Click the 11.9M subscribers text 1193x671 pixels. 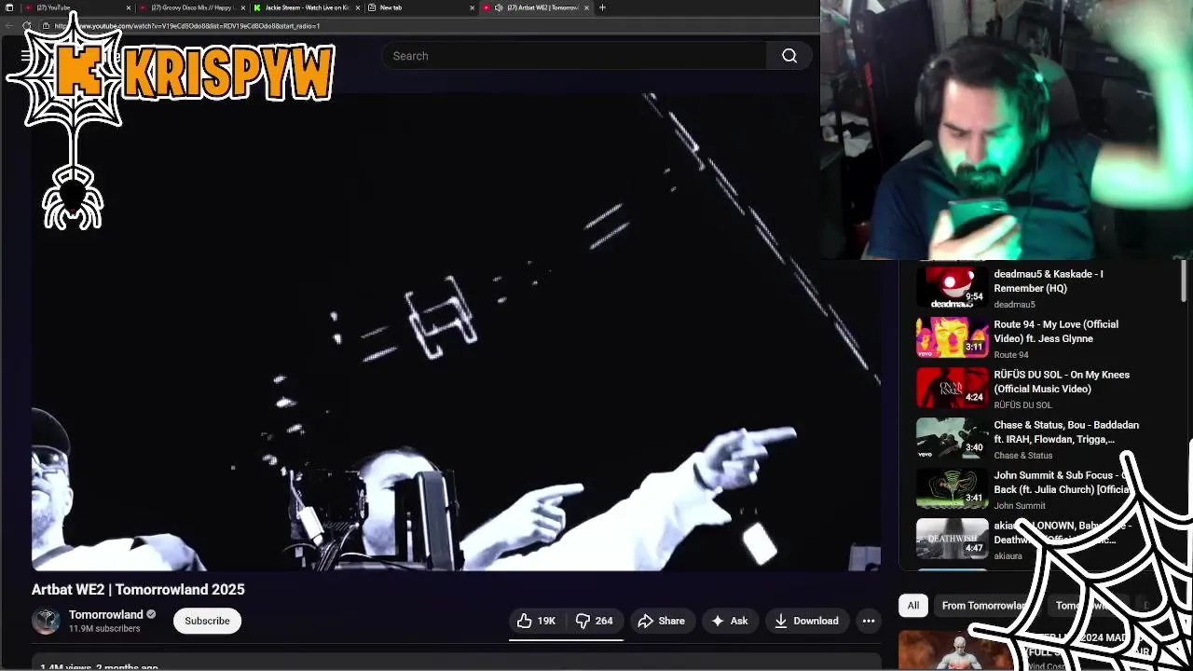click(104, 629)
